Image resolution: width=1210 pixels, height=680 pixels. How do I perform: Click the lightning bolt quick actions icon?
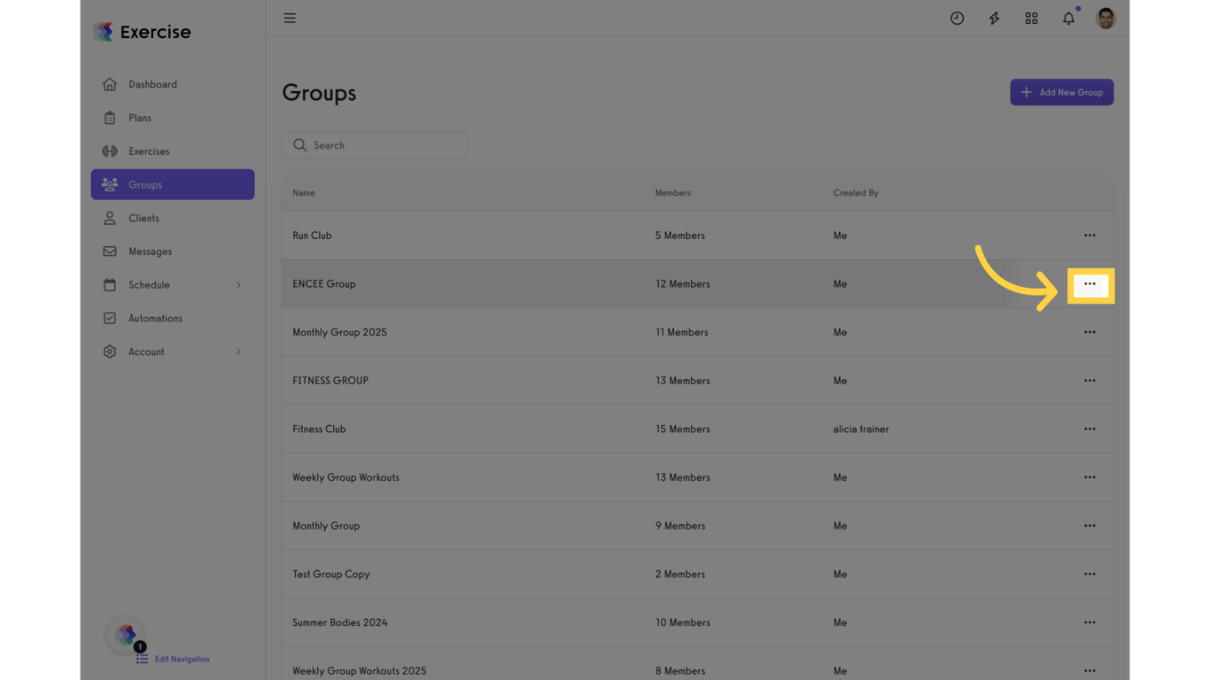click(x=994, y=18)
